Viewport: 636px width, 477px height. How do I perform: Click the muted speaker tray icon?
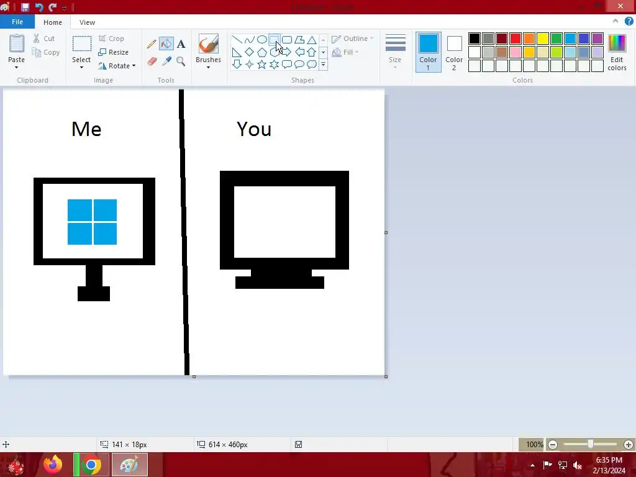point(578,465)
